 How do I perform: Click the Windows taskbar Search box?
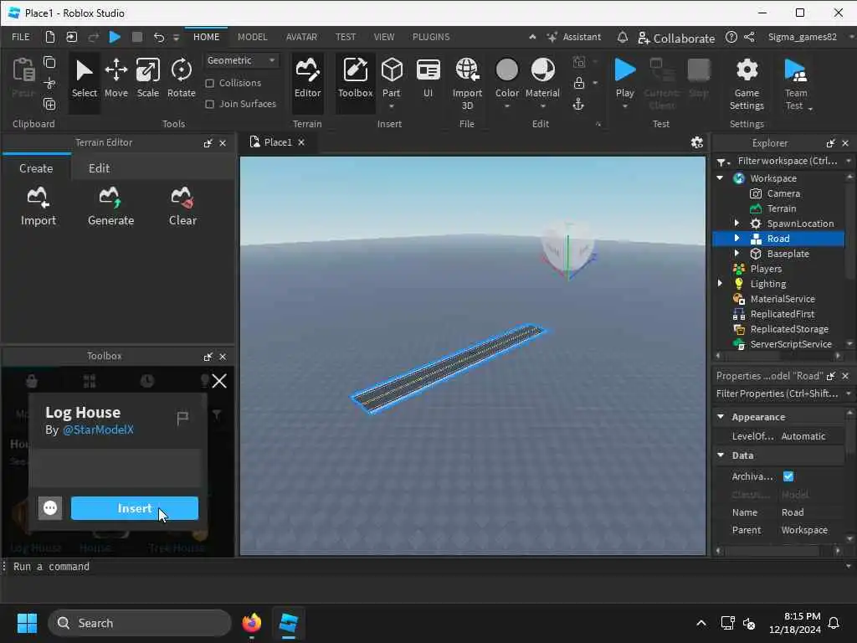(140, 623)
